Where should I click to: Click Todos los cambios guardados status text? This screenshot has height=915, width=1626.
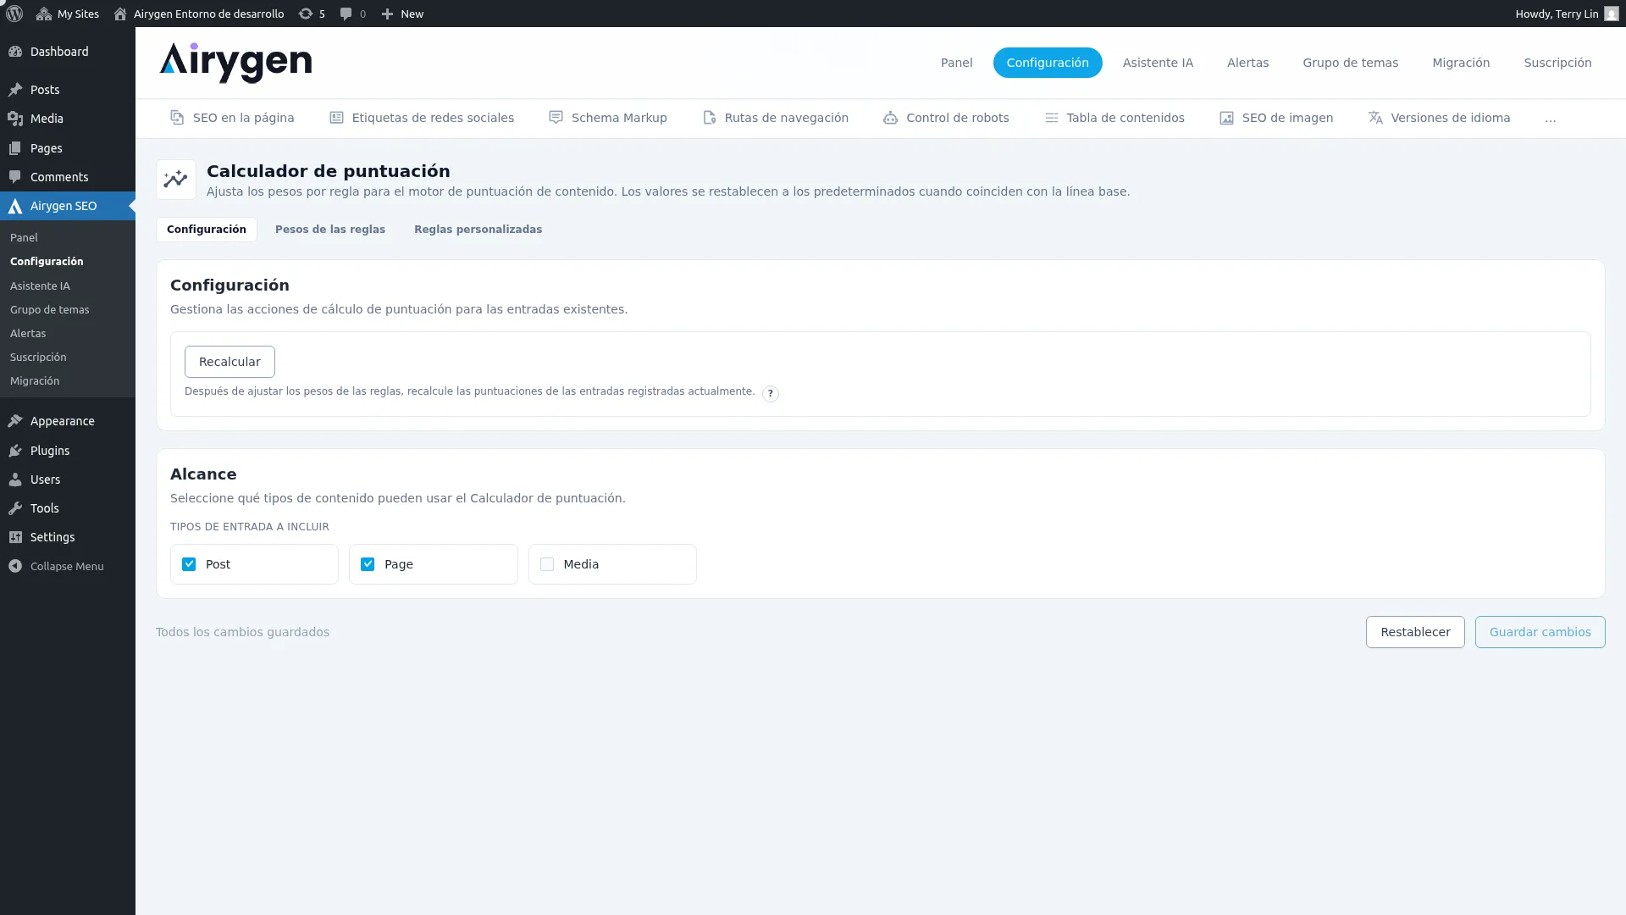tap(242, 632)
